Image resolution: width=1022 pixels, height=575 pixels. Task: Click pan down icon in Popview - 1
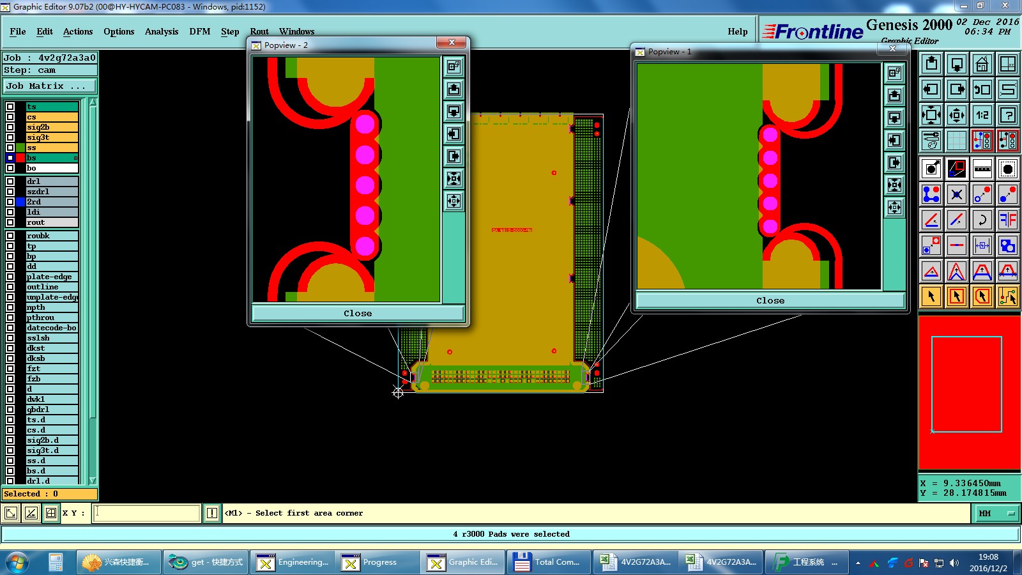894,118
